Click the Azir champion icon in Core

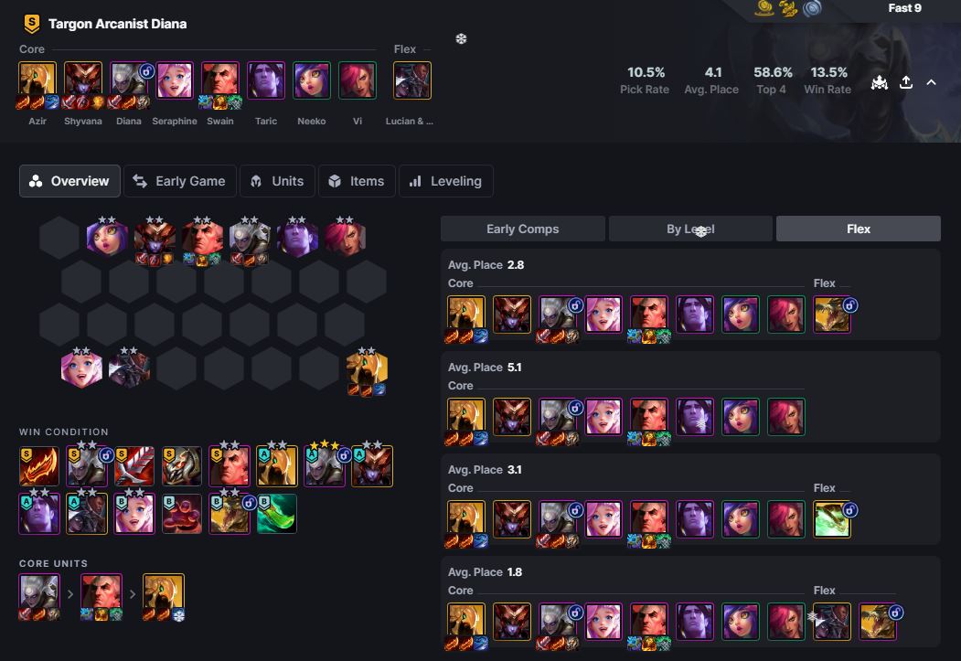coord(37,80)
